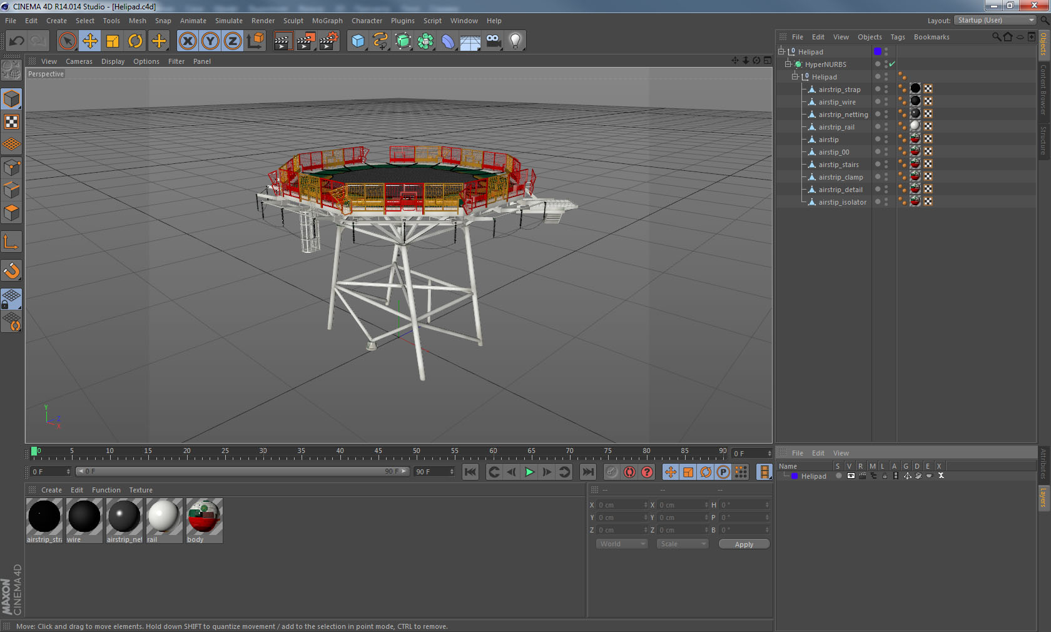Image resolution: width=1051 pixels, height=632 pixels.
Task: Select the rail material swatch
Action: point(165,521)
